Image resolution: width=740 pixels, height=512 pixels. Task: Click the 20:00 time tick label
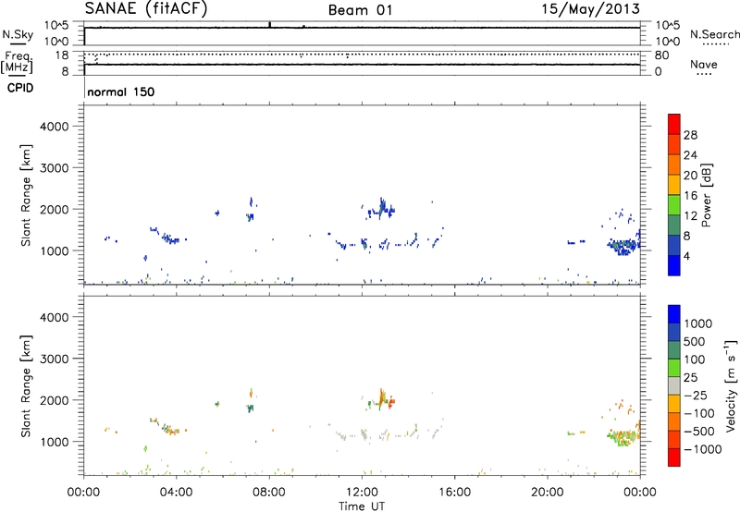(548, 493)
